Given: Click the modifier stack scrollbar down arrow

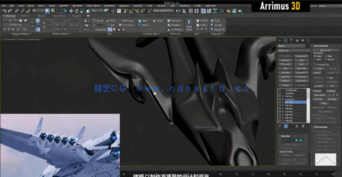Looking at the screenshot, I should (308, 121).
